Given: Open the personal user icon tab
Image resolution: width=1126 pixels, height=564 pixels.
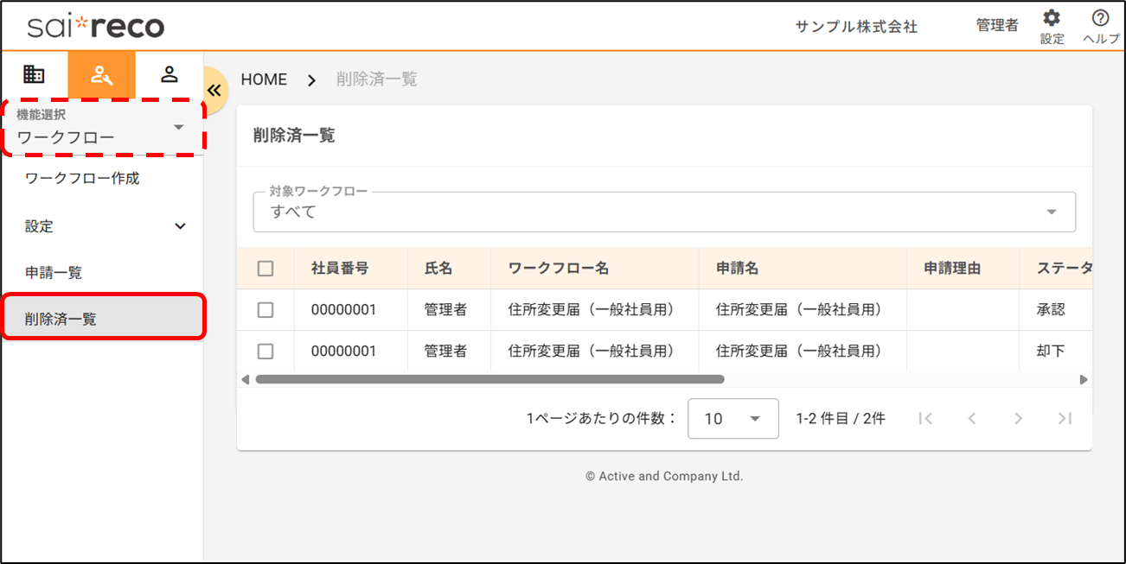Looking at the screenshot, I should 170,74.
